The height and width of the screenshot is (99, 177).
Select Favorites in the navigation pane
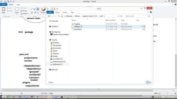click(x=55, y=21)
